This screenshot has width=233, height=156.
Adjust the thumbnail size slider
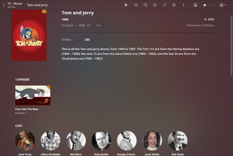click(210, 5)
